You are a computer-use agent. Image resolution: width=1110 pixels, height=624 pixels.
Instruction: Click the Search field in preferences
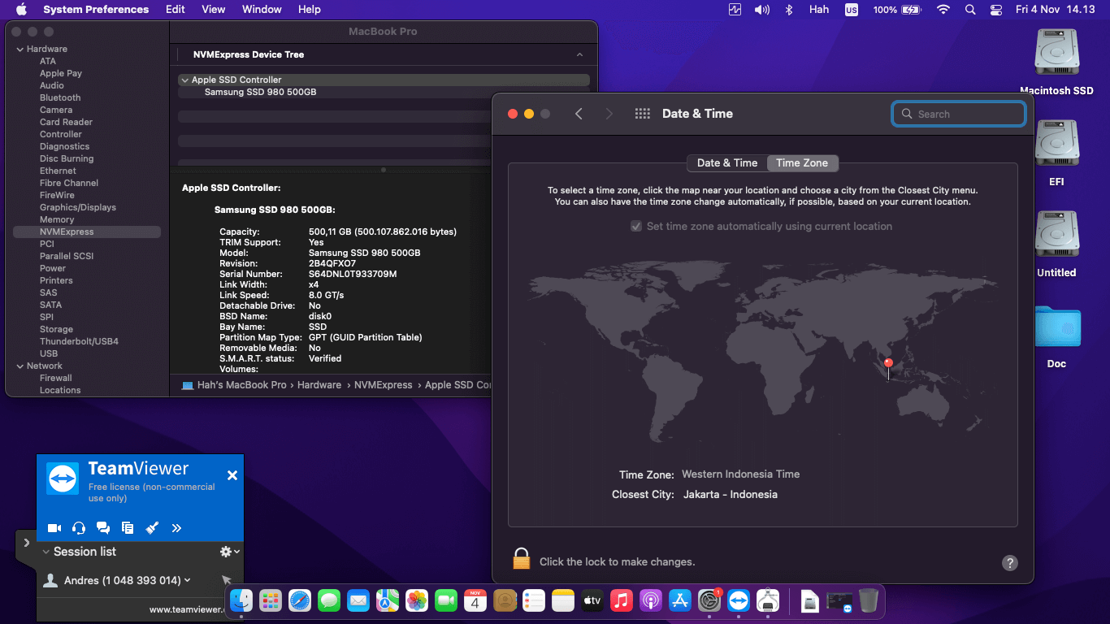[959, 115]
